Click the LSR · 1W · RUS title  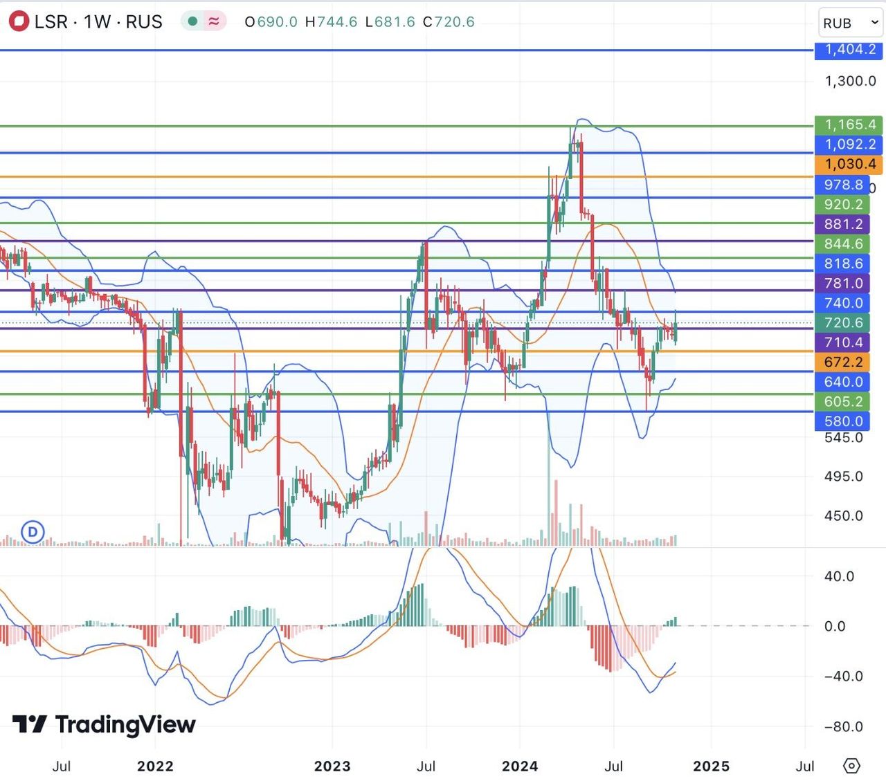(98, 22)
